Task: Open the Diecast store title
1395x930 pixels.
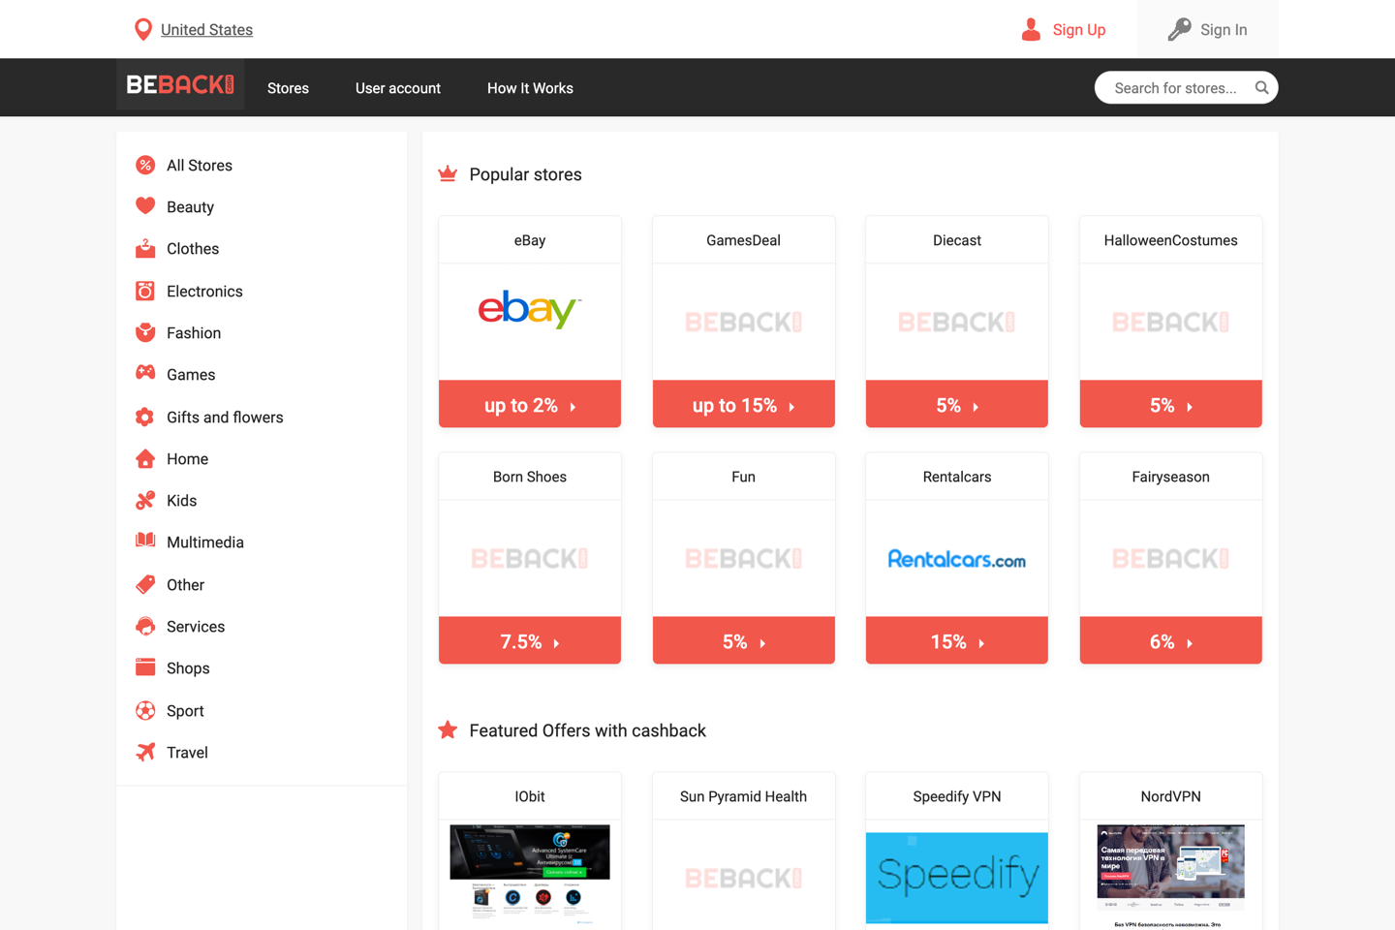Action: (x=957, y=240)
